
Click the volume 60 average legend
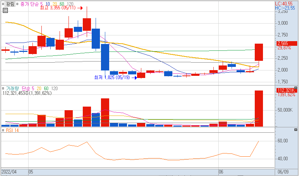[x=46, y=88]
